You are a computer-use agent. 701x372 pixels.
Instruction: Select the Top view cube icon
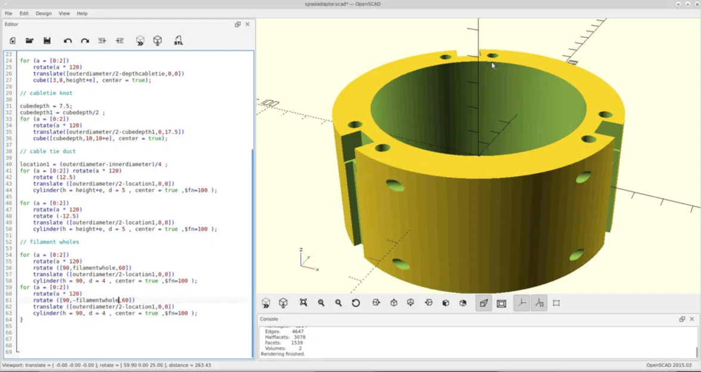tap(393, 303)
